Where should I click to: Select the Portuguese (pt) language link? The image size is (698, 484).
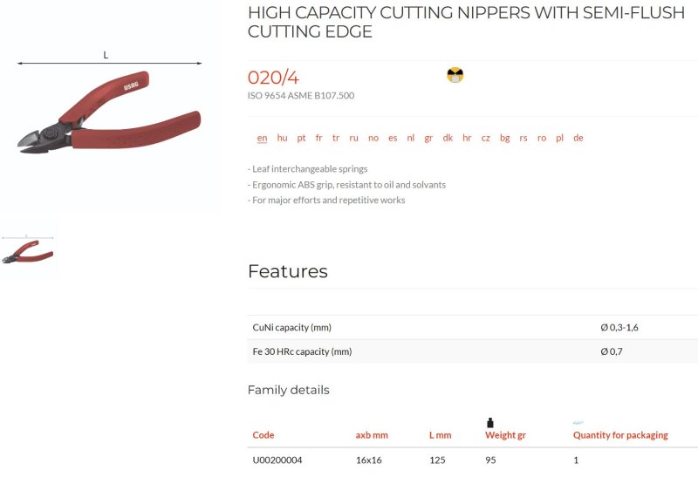click(301, 138)
